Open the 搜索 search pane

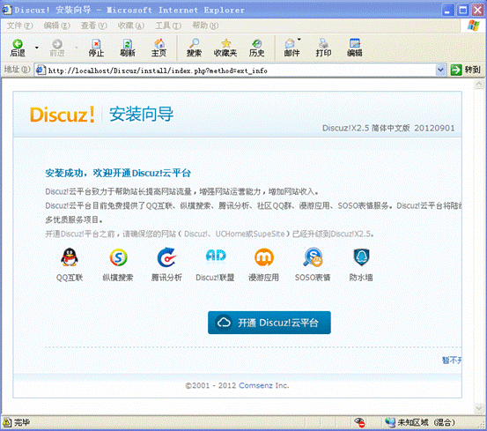194,48
